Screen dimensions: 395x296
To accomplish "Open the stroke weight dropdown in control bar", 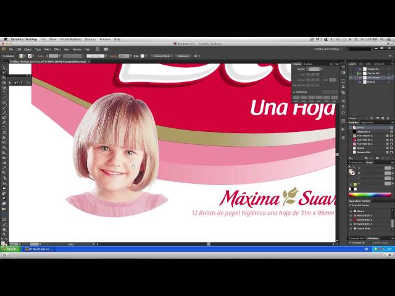I will coord(60,56).
